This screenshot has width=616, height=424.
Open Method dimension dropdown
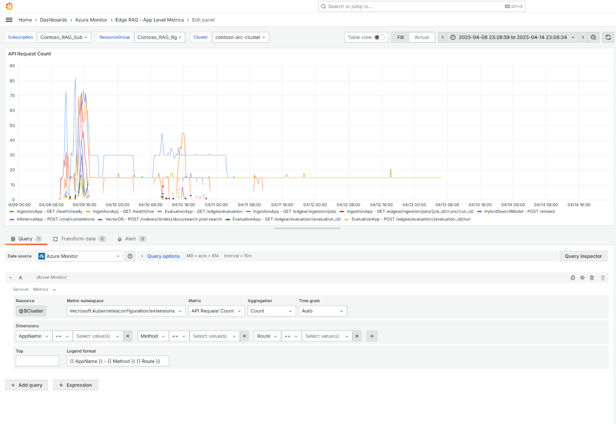(153, 336)
